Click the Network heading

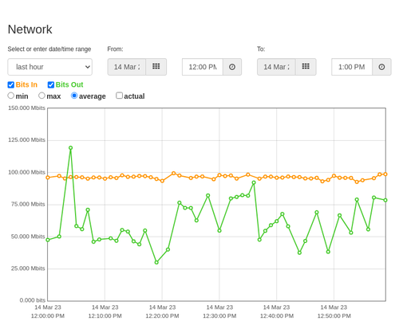click(x=30, y=29)
